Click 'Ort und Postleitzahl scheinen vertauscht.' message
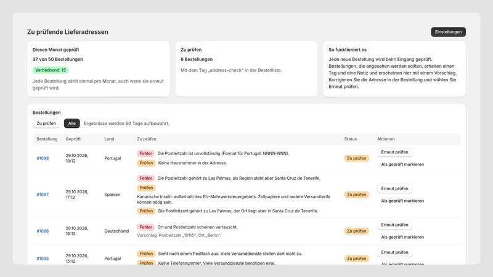Image resolution: width=493 pixels, height=277 pixels. pos(197,227)
